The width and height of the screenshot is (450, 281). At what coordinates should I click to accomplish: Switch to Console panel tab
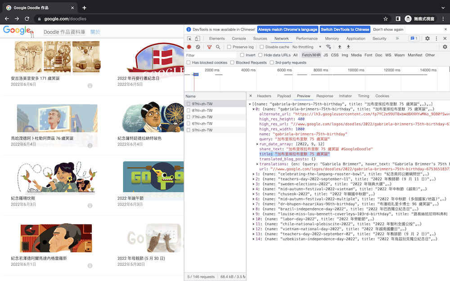point(239,38)
